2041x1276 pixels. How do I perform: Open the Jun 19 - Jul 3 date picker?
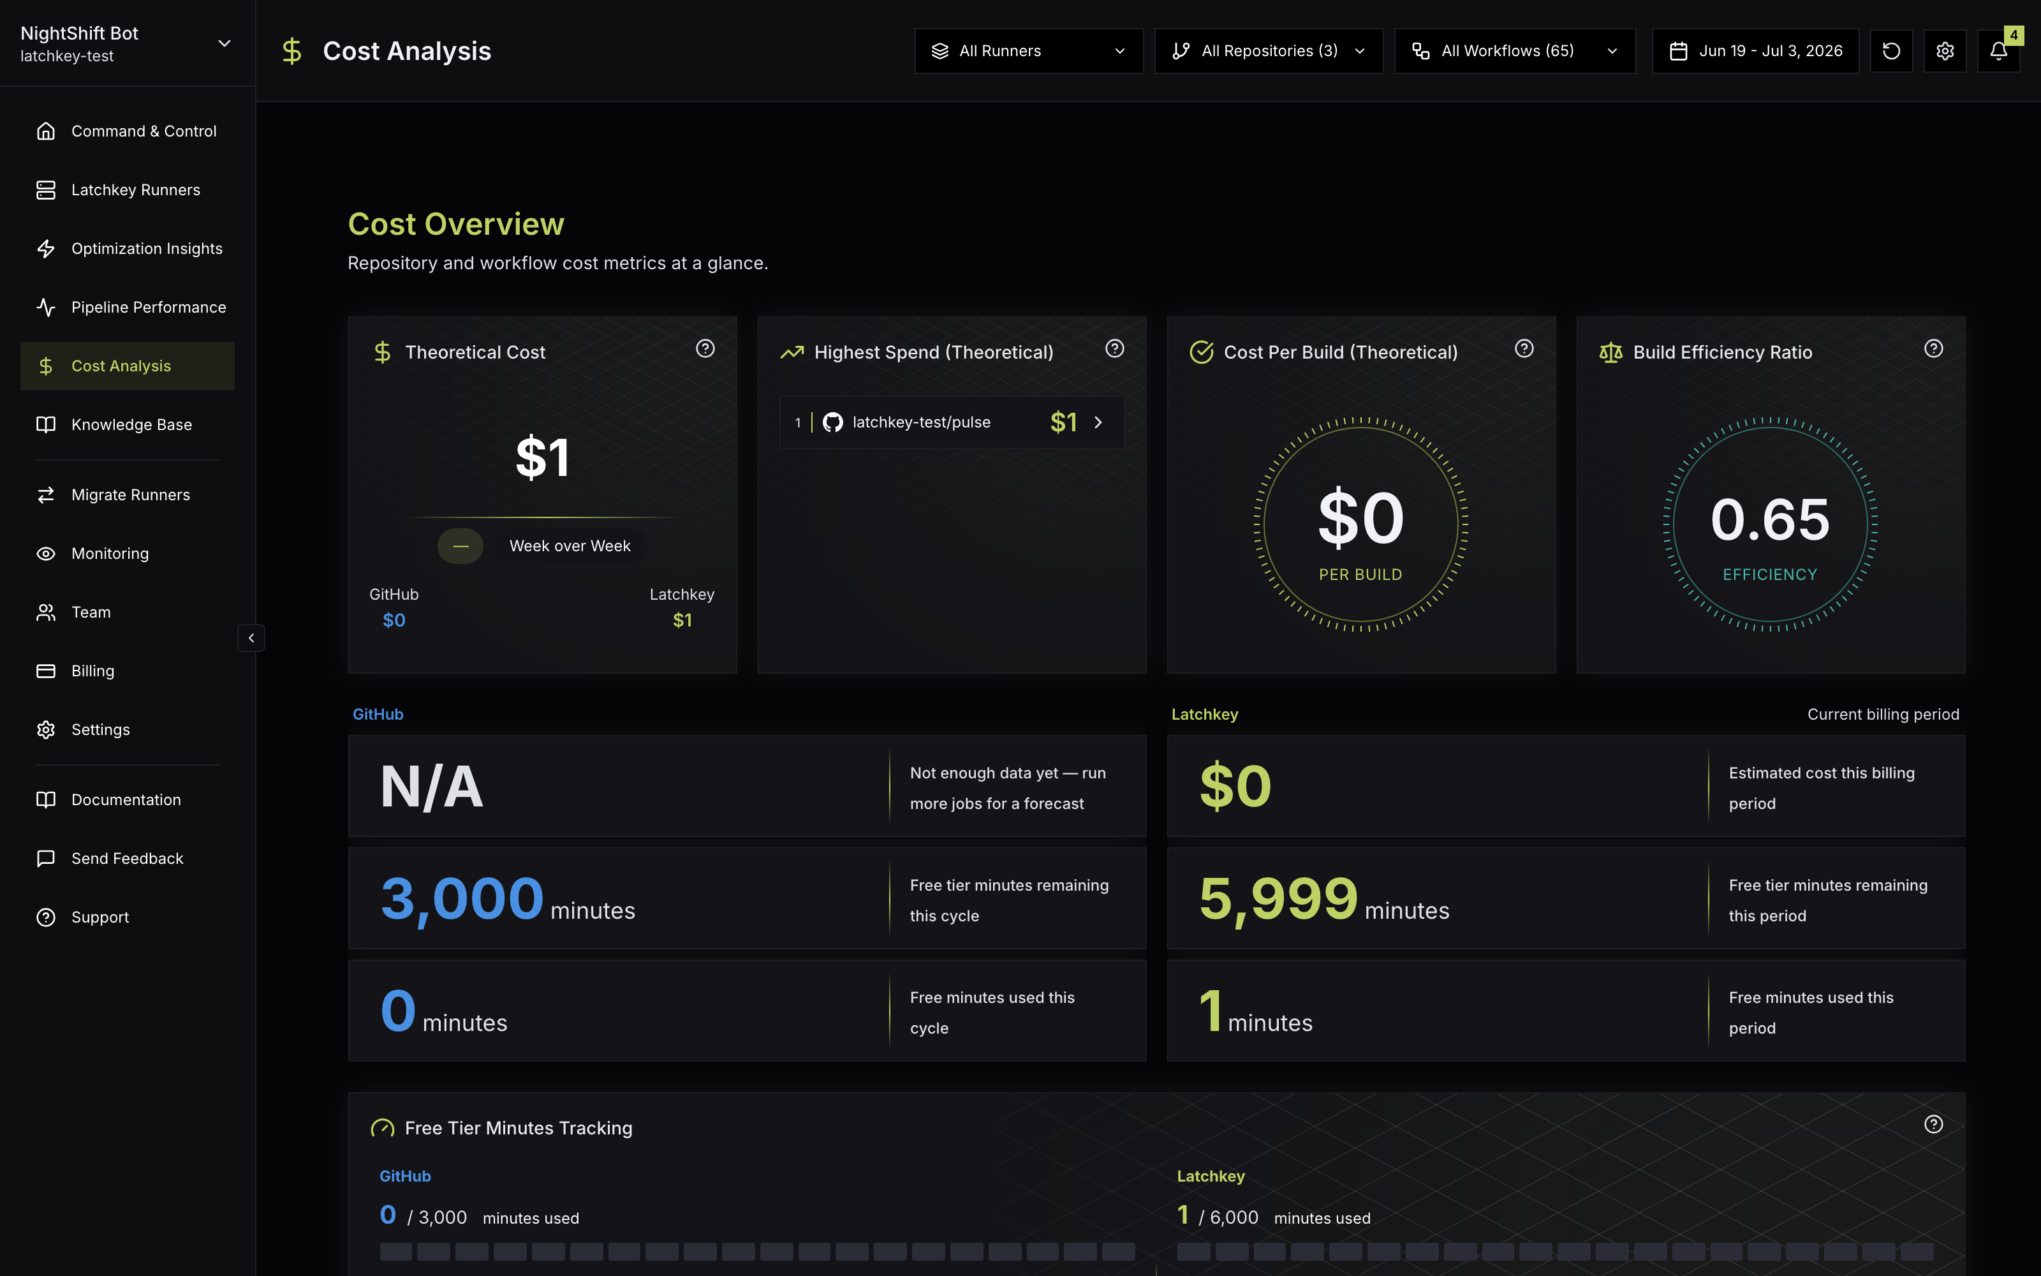coord(1755,50)
